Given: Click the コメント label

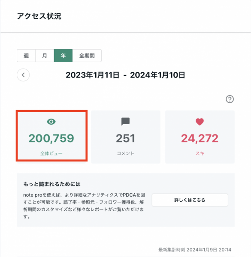Looking at the screenshot, I should point(126,153).
